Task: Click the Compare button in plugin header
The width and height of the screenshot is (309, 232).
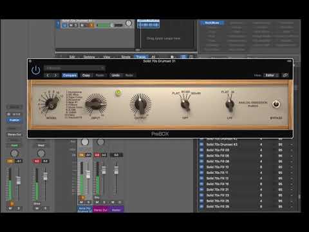Action: 70,75
